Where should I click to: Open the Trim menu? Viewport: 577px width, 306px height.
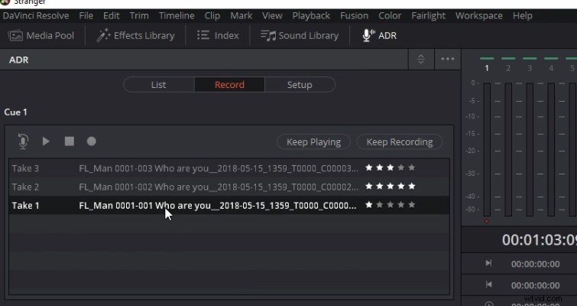point(139,16)
